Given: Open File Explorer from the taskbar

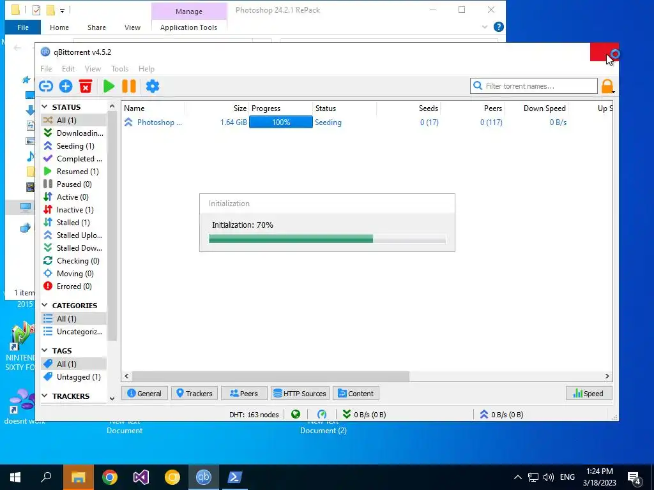Looking at the screenshot, I should (78, 477).
